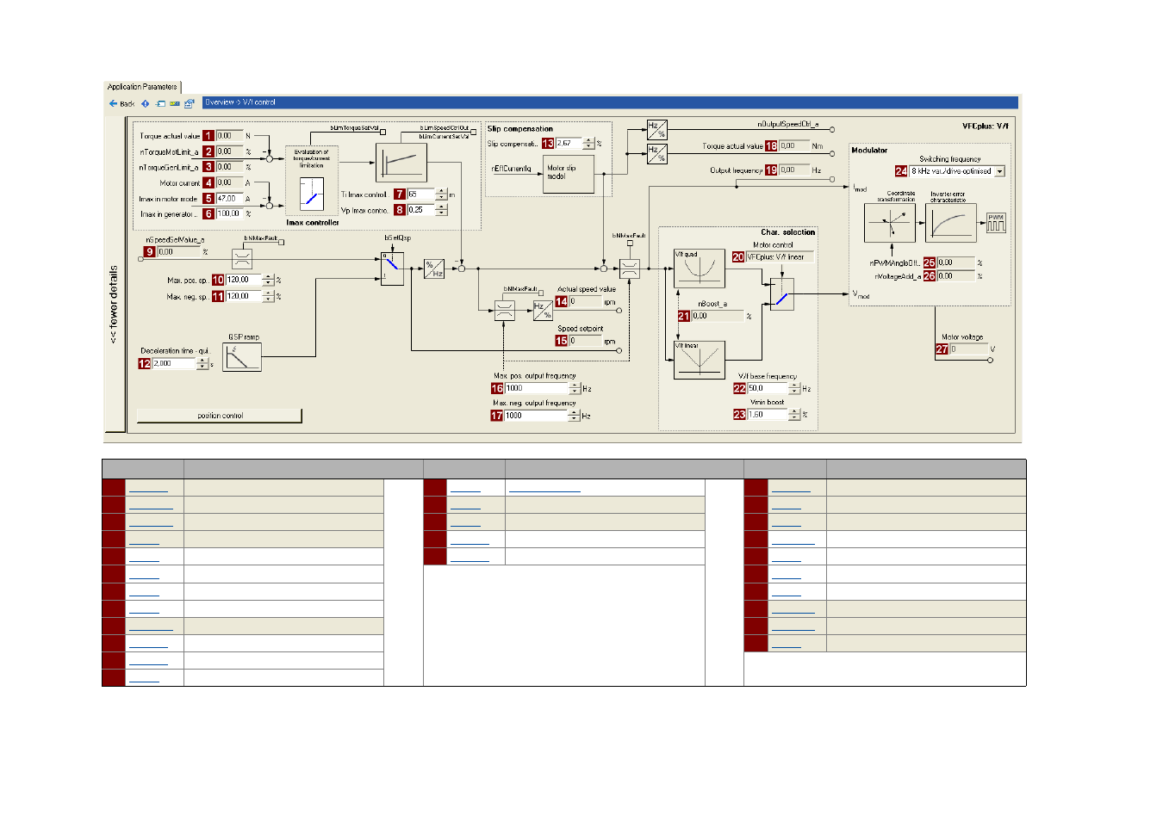Click the Ti Imax controller input field

click(421, 194)
